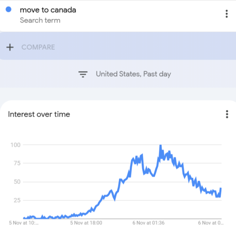Image resolution: width=236 pixels, height=230 pixels.
Task: Click the last 6 Nov axis label
Action: point(211,223)
